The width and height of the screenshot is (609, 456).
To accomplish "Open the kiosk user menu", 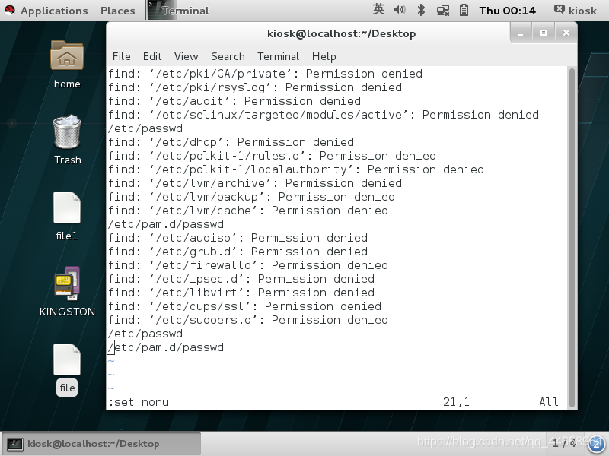I will point(576,11).
